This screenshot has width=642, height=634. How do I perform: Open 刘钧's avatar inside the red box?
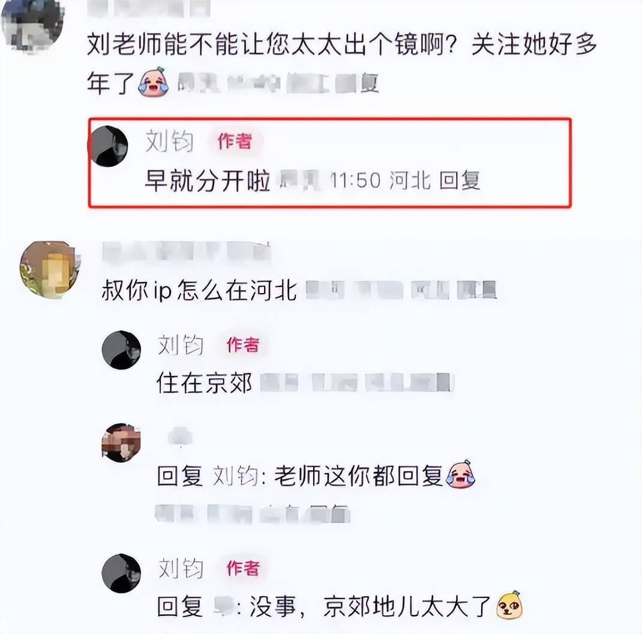[109, 146]
